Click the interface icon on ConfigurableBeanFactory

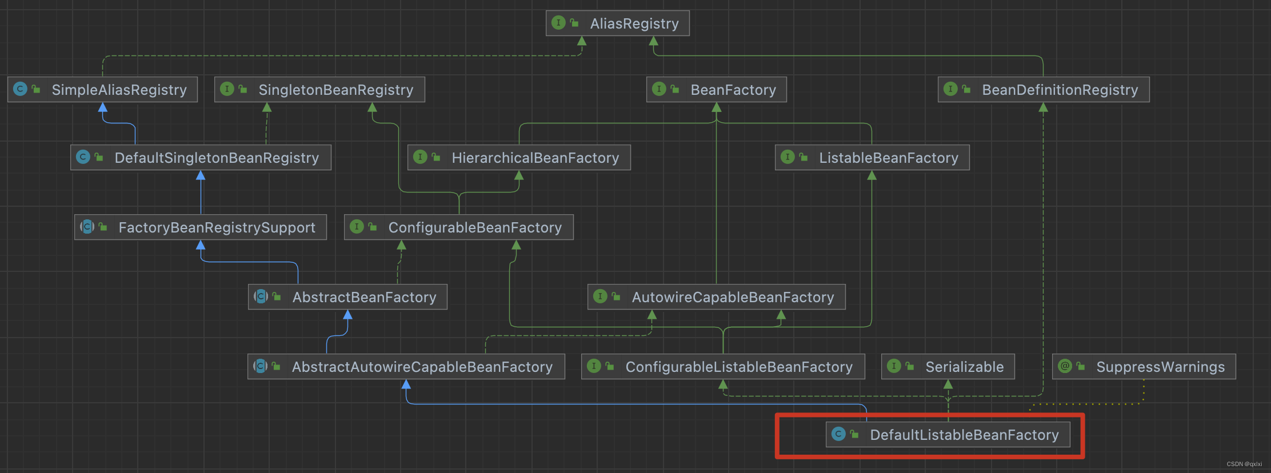357,227
